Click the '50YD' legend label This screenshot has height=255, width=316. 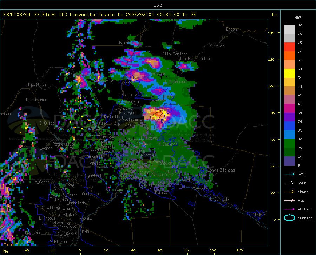[302, 174]
